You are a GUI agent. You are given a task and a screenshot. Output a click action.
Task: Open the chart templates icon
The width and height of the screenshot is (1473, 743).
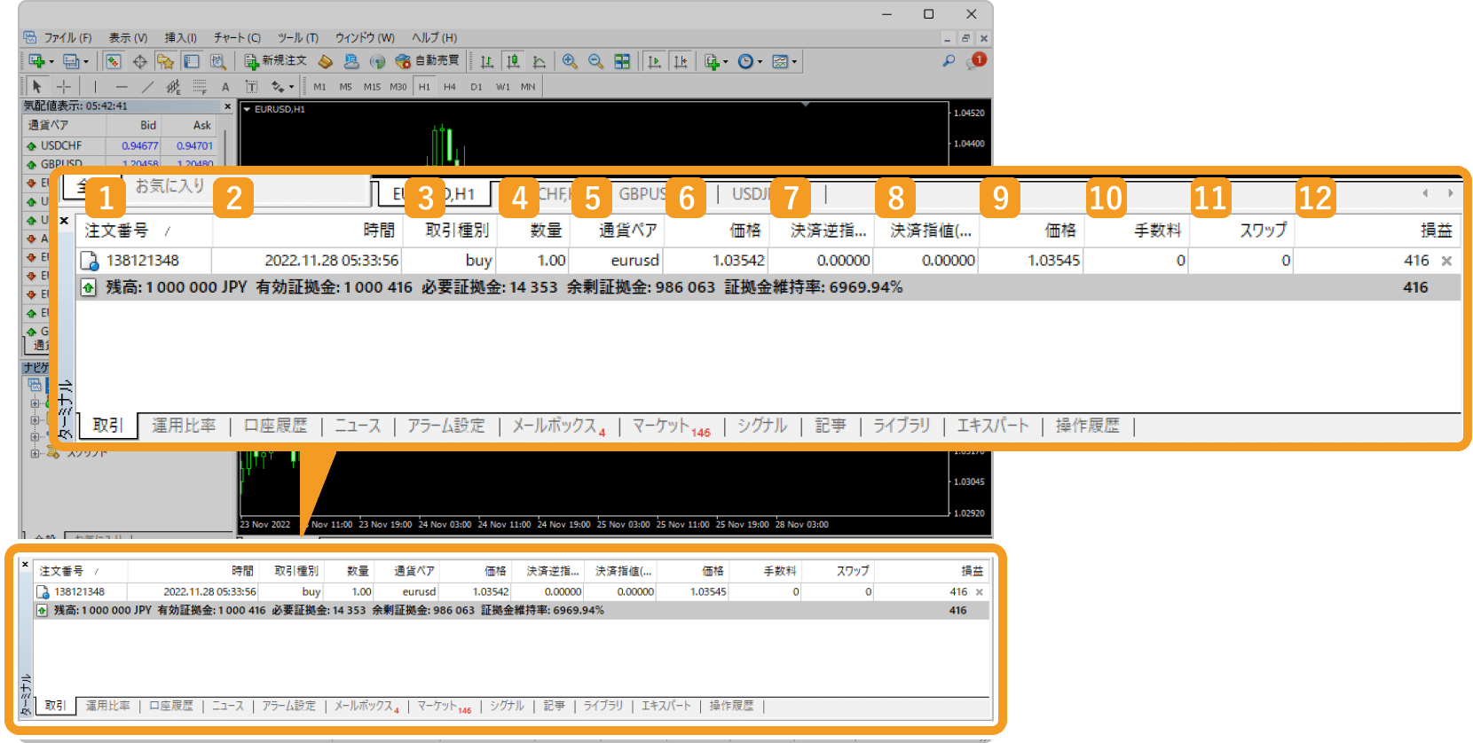point(780,61)
